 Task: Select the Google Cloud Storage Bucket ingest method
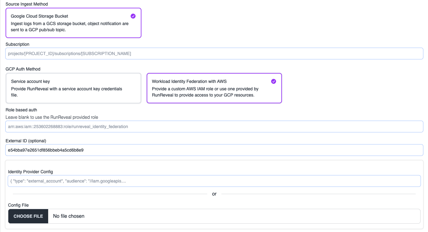pos(73,23)
